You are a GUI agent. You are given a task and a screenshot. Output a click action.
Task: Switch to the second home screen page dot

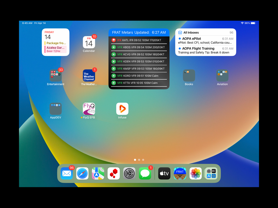tap(139, 160)
